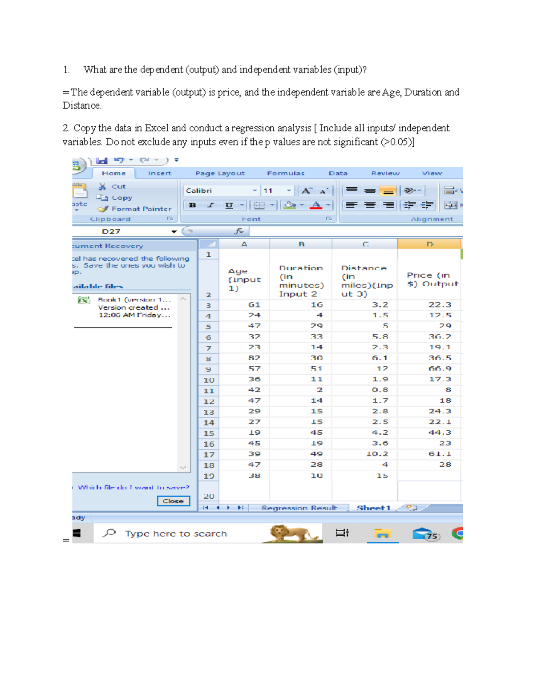The width and height of the screenshot is (534, 691).
Task: Open the Font Color dropdown arrow
Action: (x=328, y=205)
